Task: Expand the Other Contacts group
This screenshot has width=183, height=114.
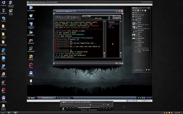Action: pos(133,15)
